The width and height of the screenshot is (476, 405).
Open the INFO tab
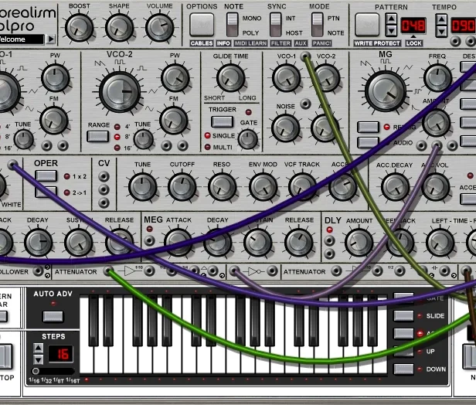click(223, 43)
